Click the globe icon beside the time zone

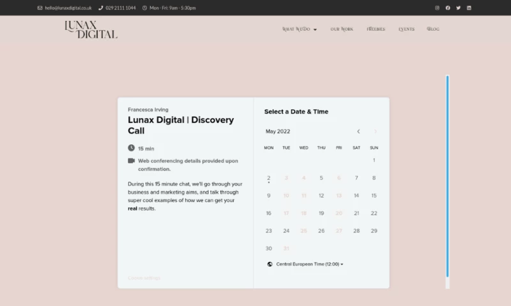pos(270,264)
